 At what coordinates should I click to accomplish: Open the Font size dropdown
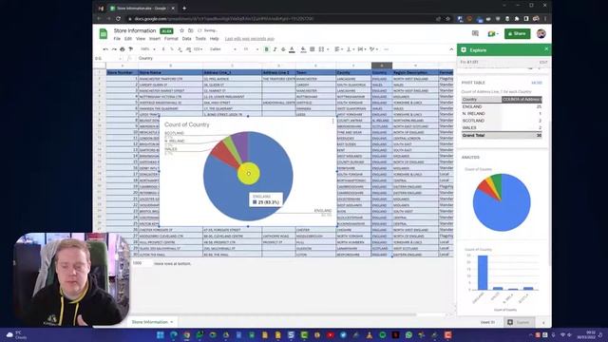[x=251, y=49]
